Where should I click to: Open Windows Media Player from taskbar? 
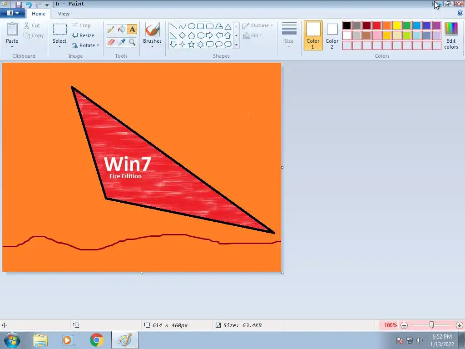click(68, 340)
